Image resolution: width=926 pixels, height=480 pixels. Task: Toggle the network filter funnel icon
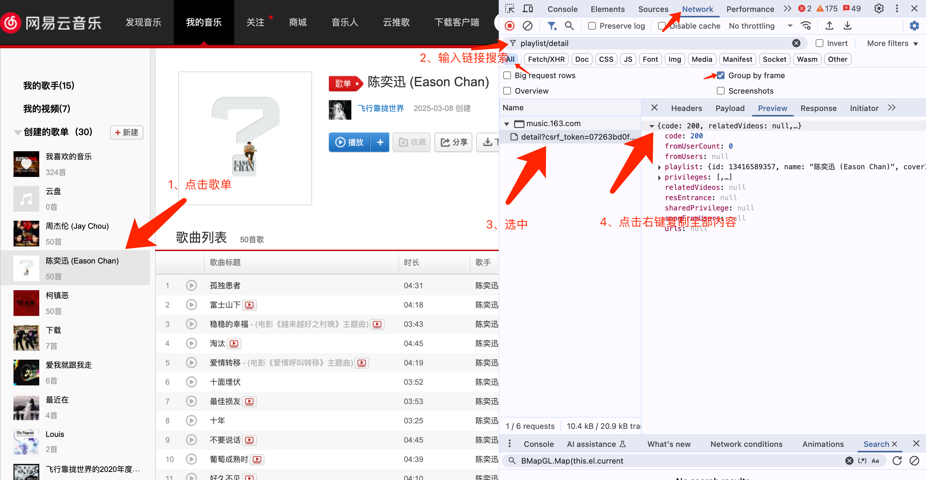551,26
